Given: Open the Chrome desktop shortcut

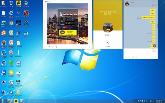Looking at the screenshot, I should click(x=11, y=23).
